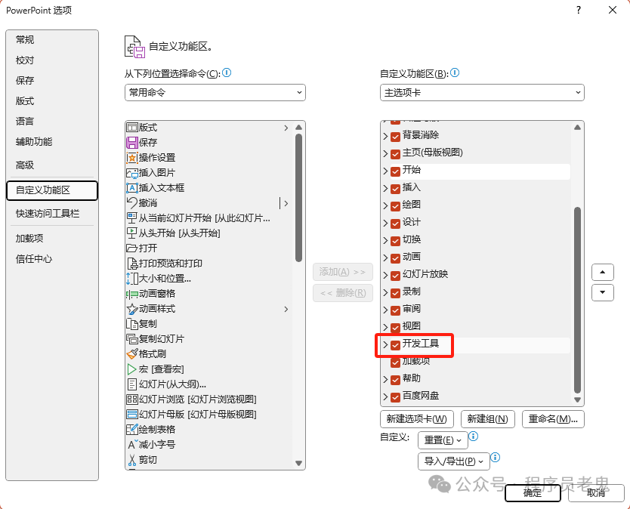Screen dimensions: 630x509
Task: Open the 重置(E) dropdown button
Action: pyautogui.click(x=443, y=440)
